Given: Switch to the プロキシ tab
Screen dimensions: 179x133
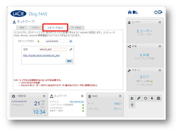Looking at the screenshot, I should pos(36,28).
